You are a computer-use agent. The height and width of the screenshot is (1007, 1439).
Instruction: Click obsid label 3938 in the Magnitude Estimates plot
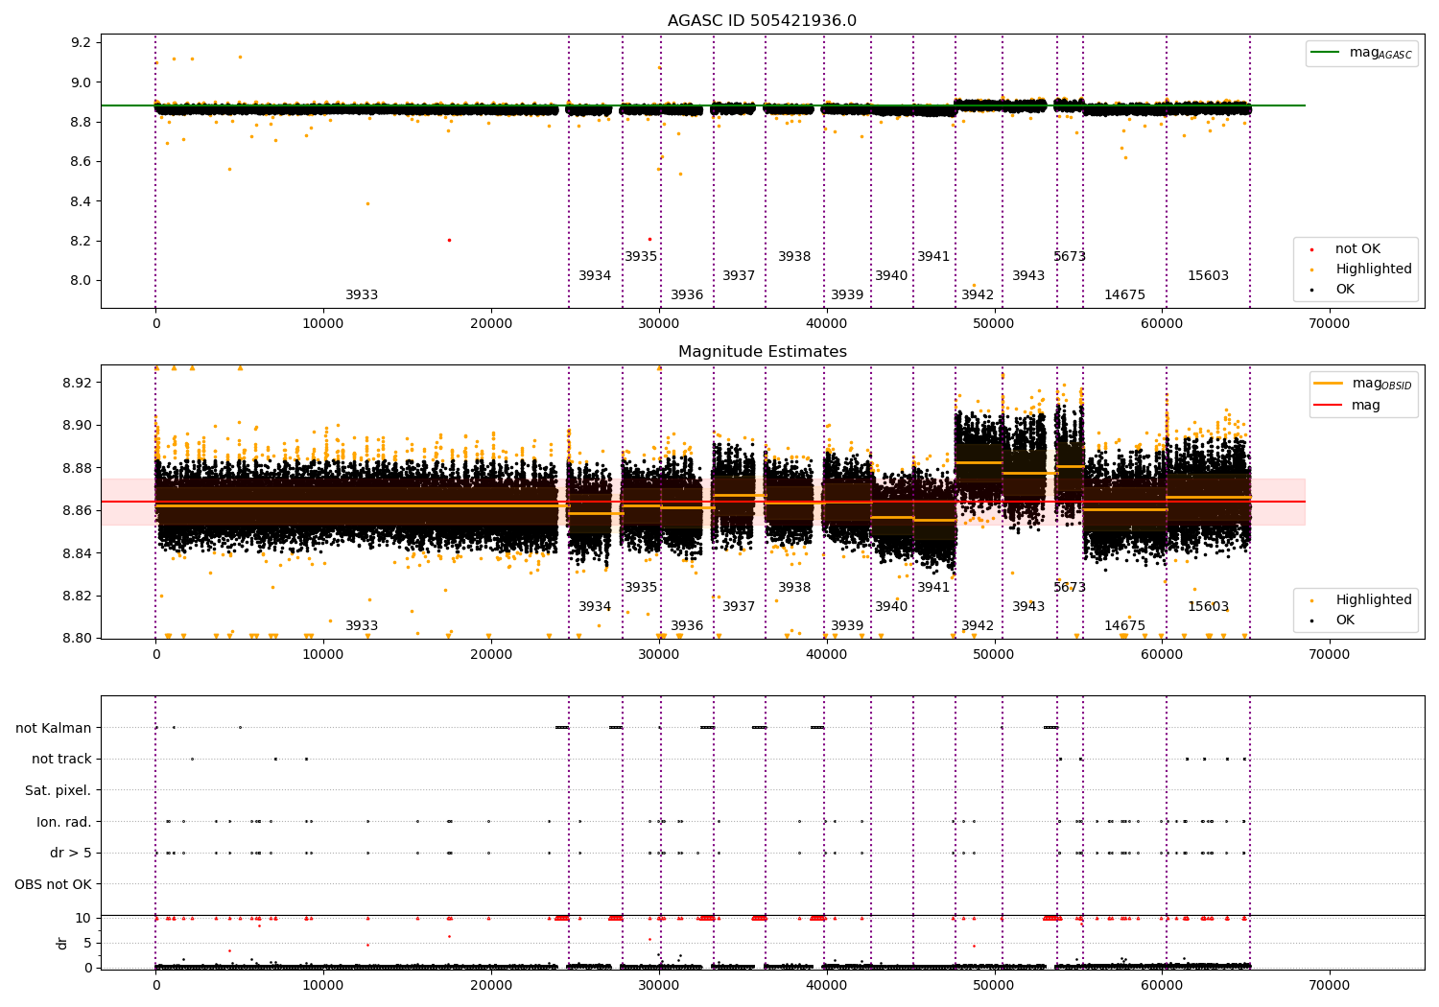(794, 588)
